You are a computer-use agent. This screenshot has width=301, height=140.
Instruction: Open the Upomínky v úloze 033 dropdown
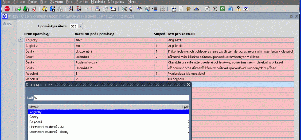(x=81, y=26)
